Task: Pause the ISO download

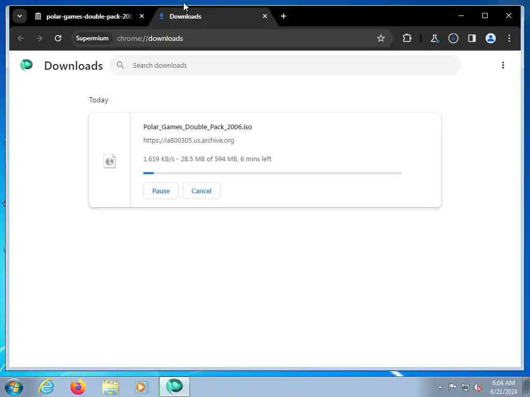Action: 161,191
